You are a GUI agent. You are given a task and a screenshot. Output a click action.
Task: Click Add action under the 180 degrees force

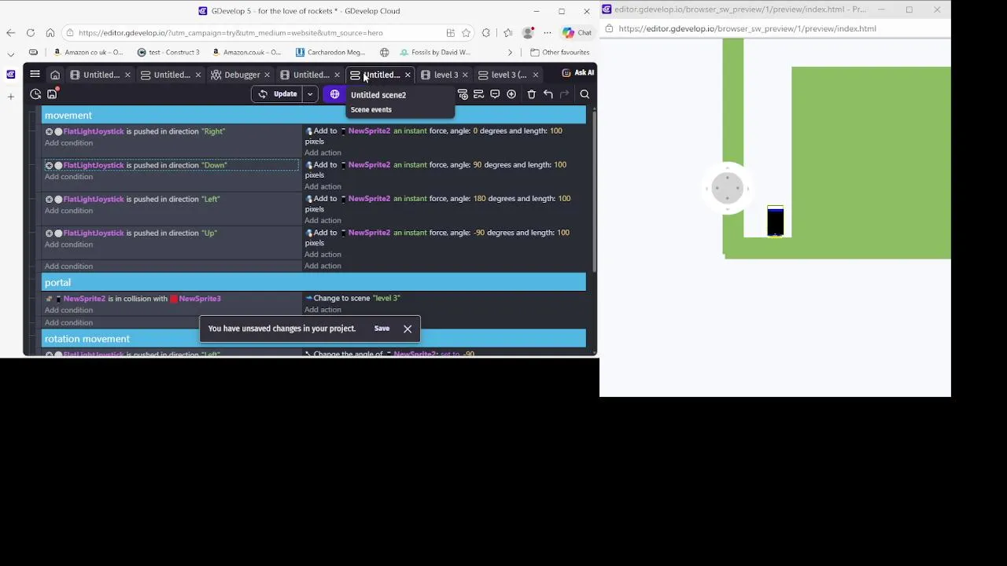coord(323,220)
